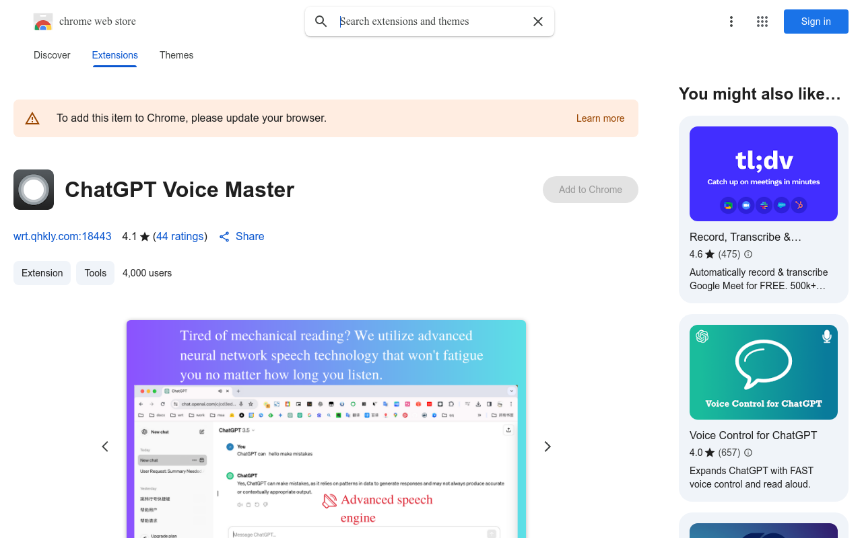Click the Sign in button
The image size is (862, 538).
pos(816,22)
